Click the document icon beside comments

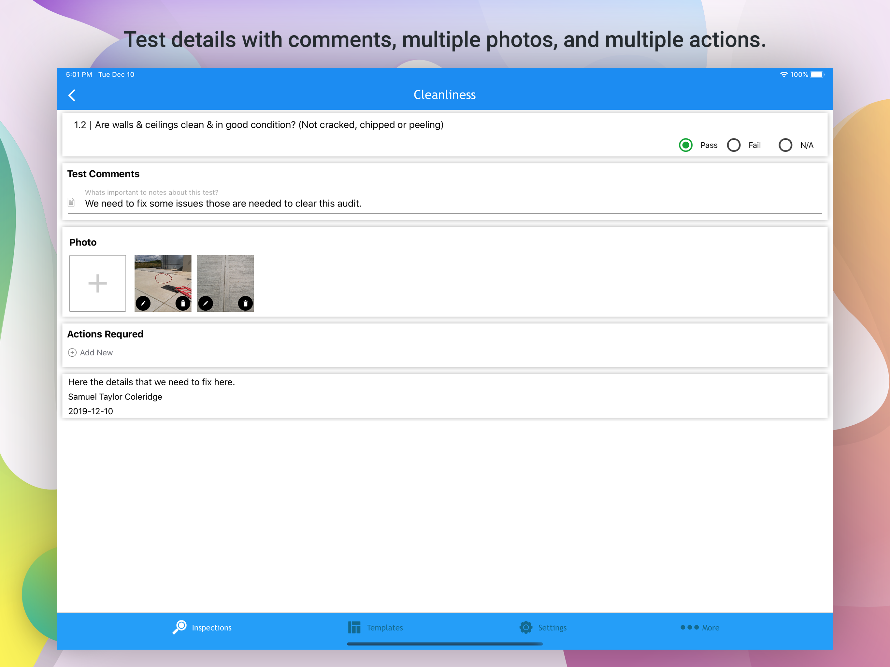71,202
